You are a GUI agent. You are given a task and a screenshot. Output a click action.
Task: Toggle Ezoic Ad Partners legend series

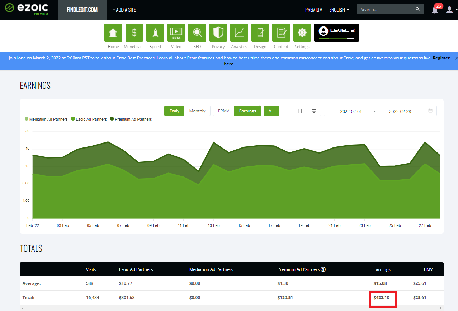89,119
